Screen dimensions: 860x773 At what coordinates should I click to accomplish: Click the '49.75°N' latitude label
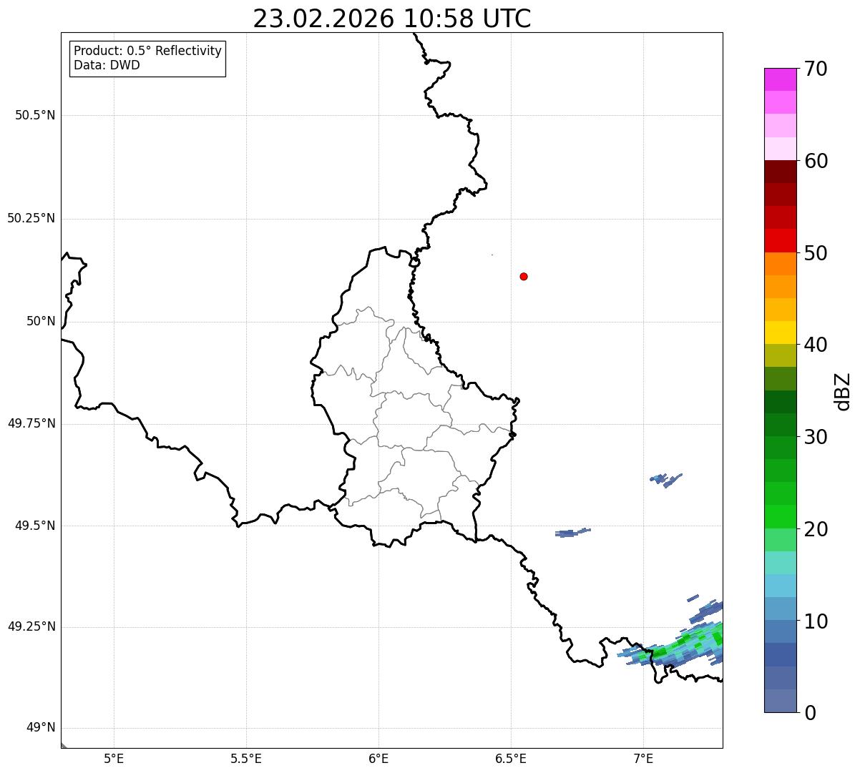[31, 423]
